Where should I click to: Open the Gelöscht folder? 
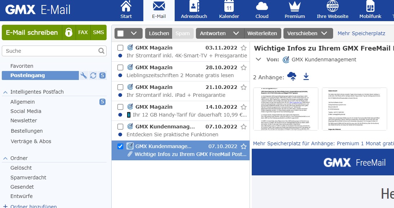coord(21,168)
